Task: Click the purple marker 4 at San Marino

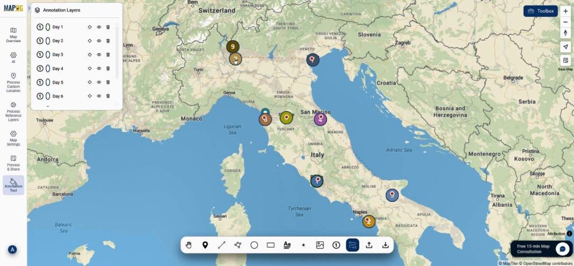Action: [x=320, y=119]
